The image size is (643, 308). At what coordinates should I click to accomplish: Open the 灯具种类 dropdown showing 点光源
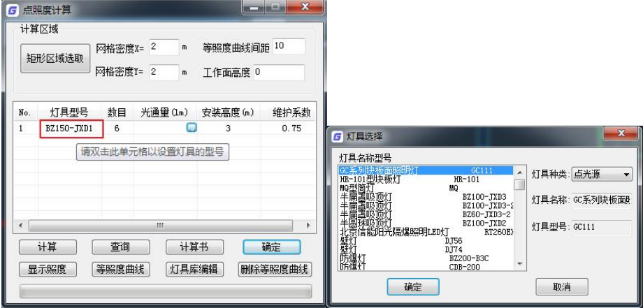(602, 175)
